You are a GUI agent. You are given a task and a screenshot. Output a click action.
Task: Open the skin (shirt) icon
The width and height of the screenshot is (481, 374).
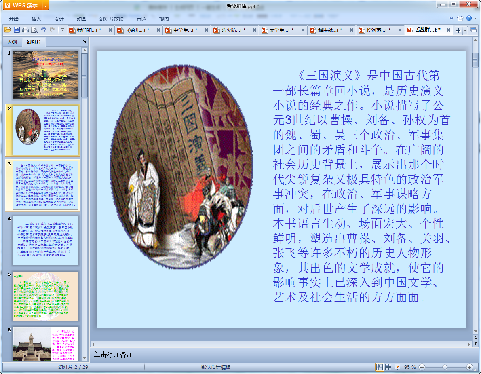point(460,19)
